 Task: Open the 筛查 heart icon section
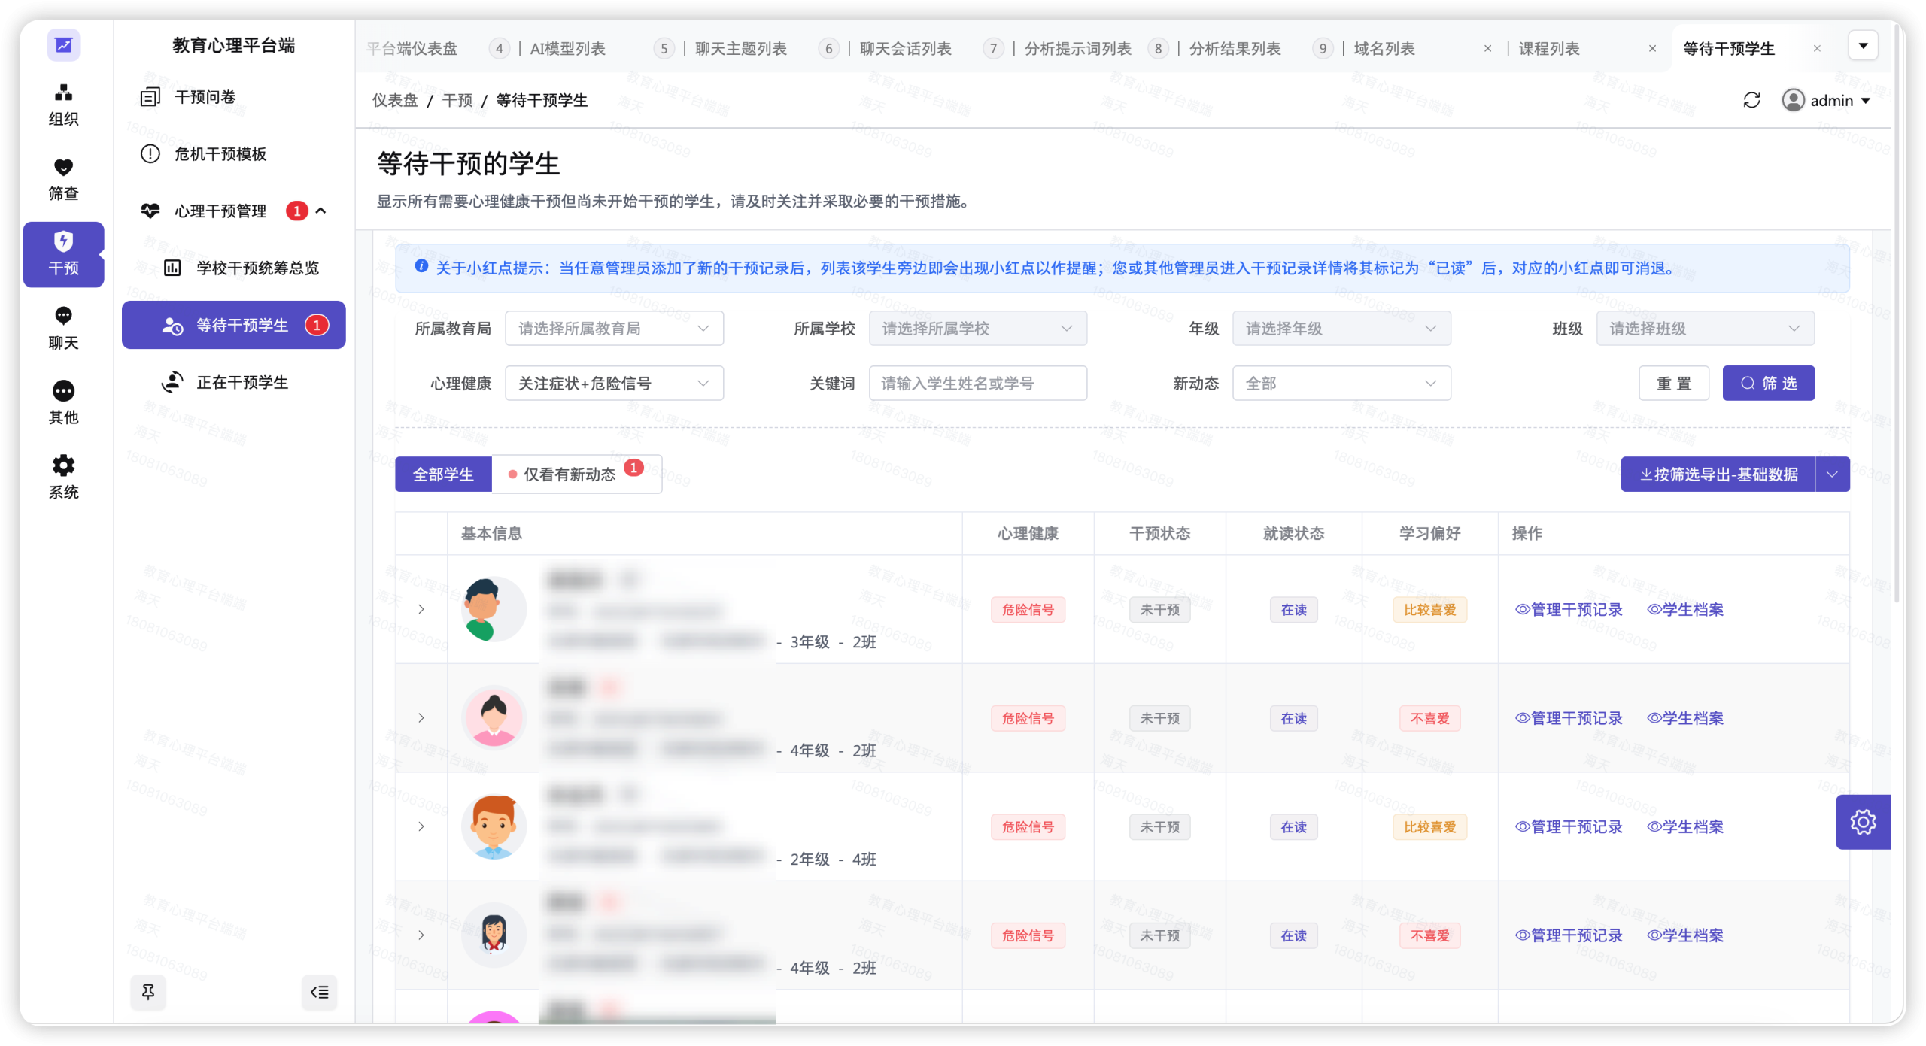pyautogui.click(x=63, y=179)
